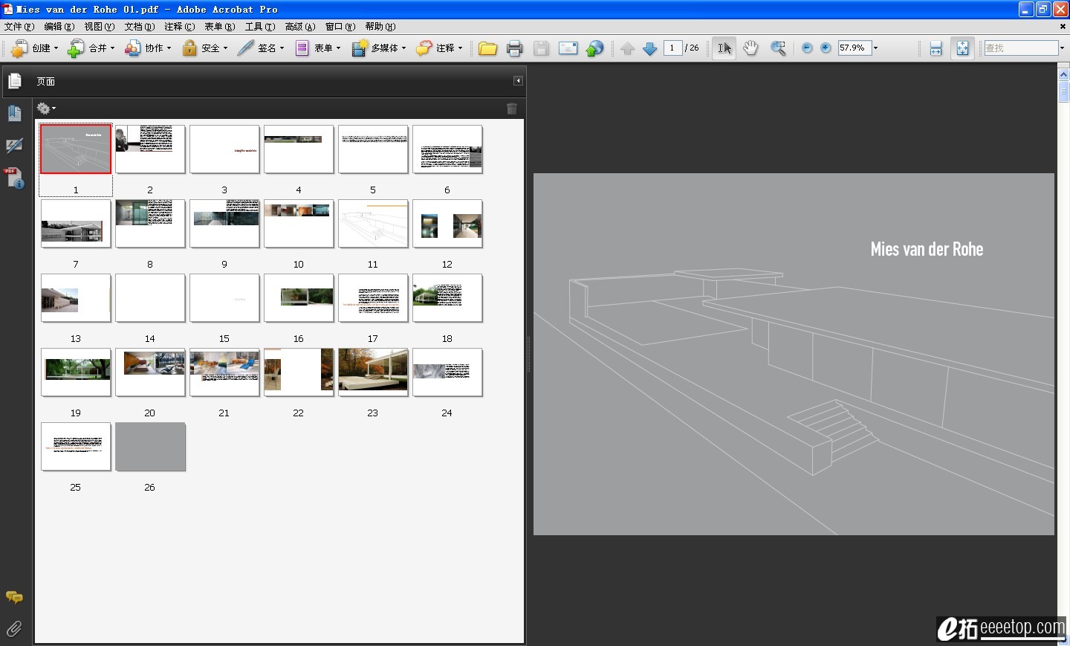Click the zoom percentage field 57.9%

click(x=854, y=48)
